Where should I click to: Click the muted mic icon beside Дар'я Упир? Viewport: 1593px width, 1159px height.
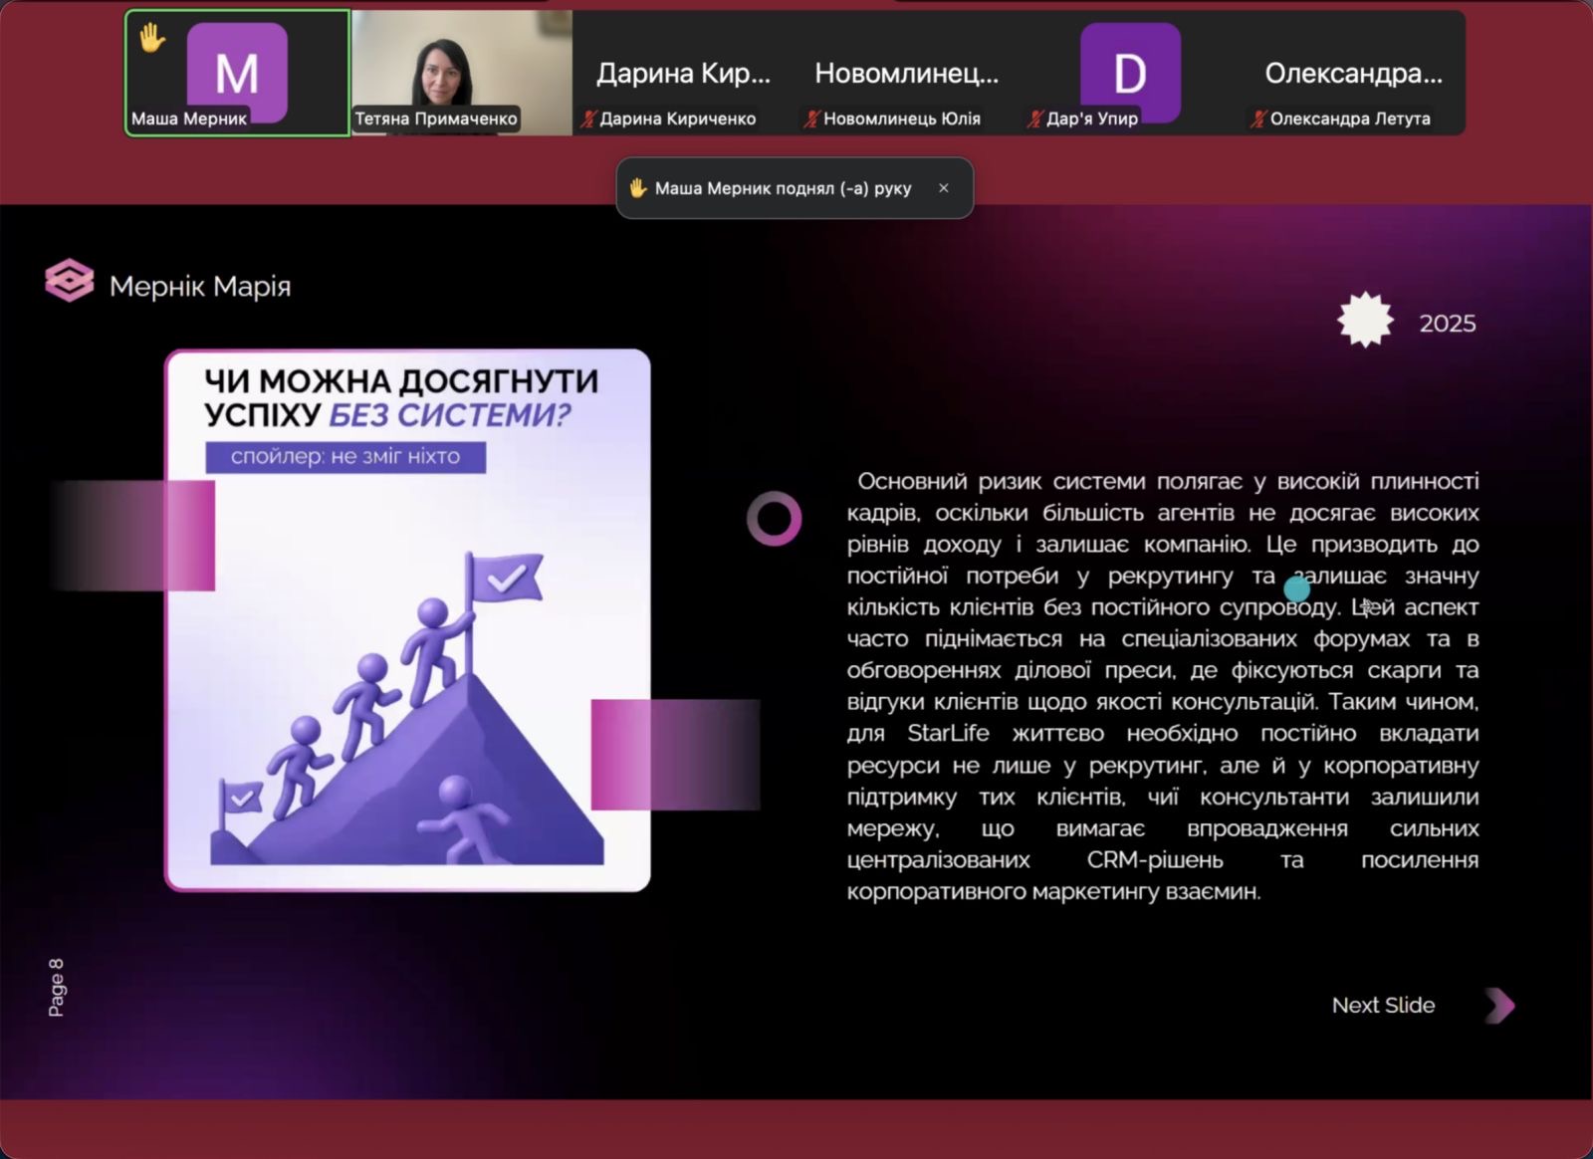[x=1035, y=119]
